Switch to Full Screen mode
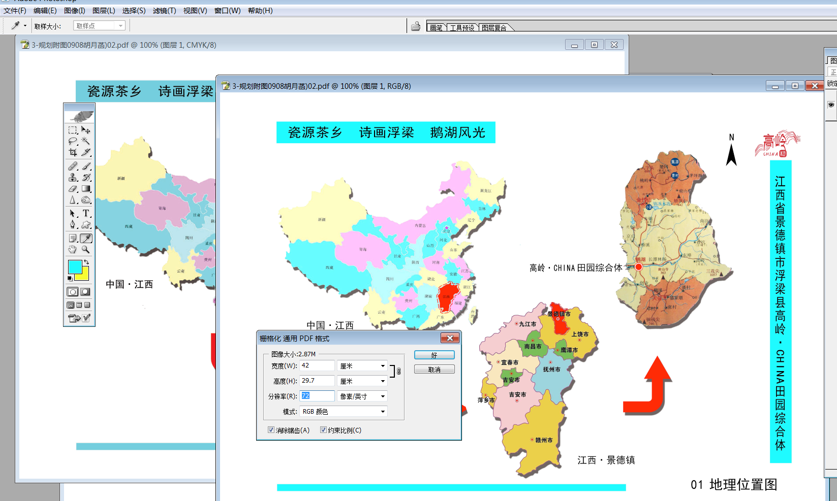Viewport: 837px width, 501px height. (x=87, y=305)
